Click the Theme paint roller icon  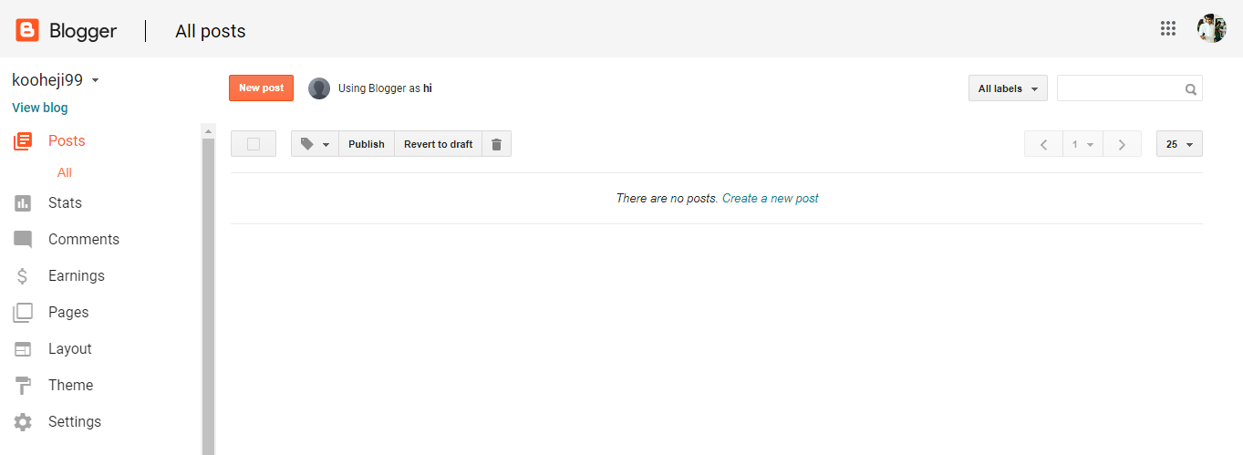(x=23, y=386)
